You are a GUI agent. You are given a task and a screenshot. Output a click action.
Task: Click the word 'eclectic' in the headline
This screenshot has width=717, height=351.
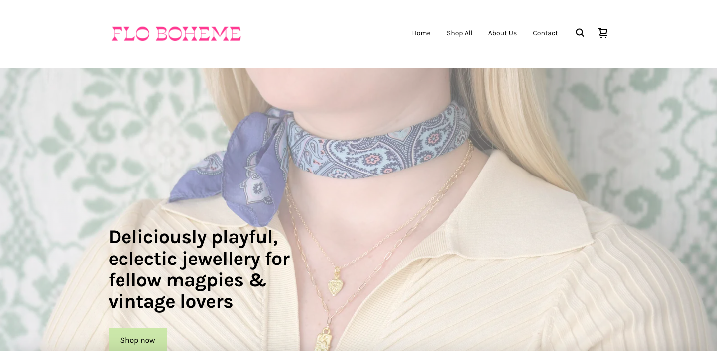(142, 259)
